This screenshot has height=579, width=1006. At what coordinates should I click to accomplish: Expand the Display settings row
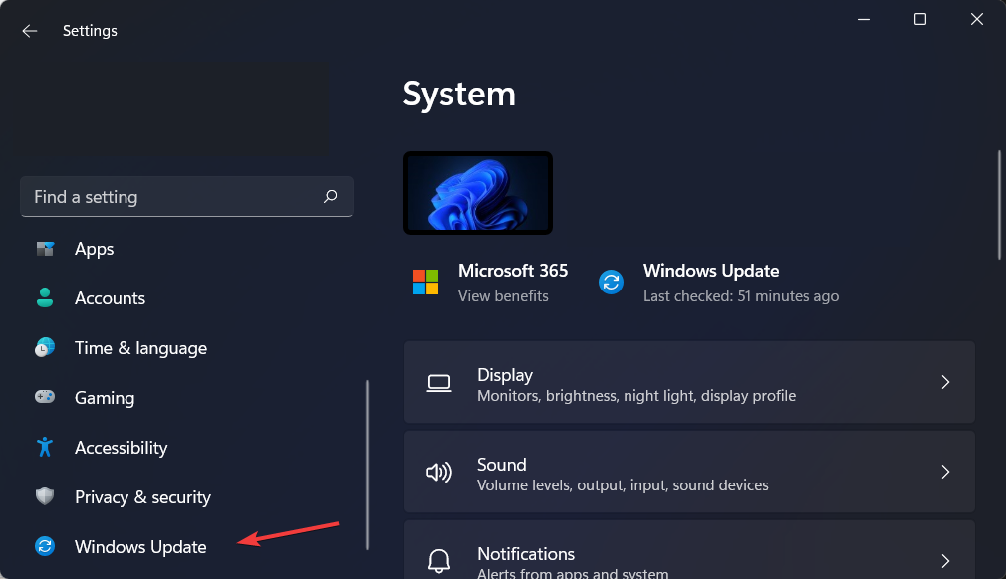(x=689, y=382)
